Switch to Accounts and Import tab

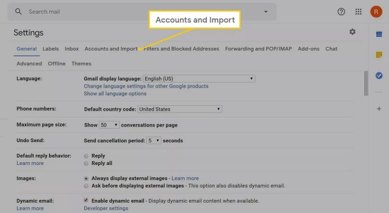coord(110,49)
